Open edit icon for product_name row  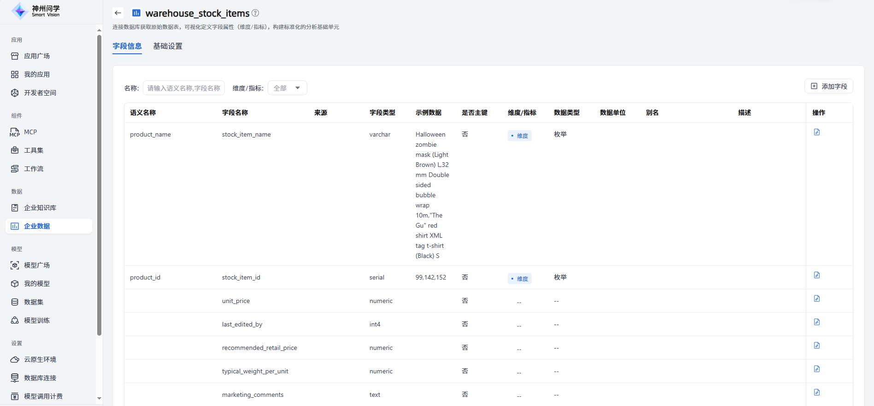tap(816, 132)
